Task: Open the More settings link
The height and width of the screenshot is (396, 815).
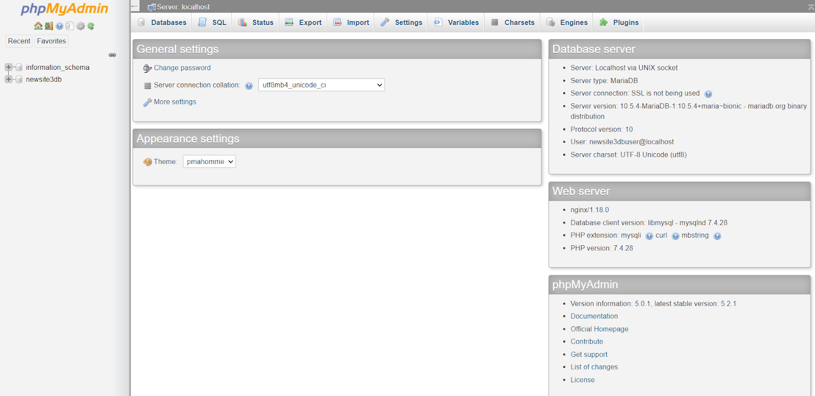Action: coord(175,102)
